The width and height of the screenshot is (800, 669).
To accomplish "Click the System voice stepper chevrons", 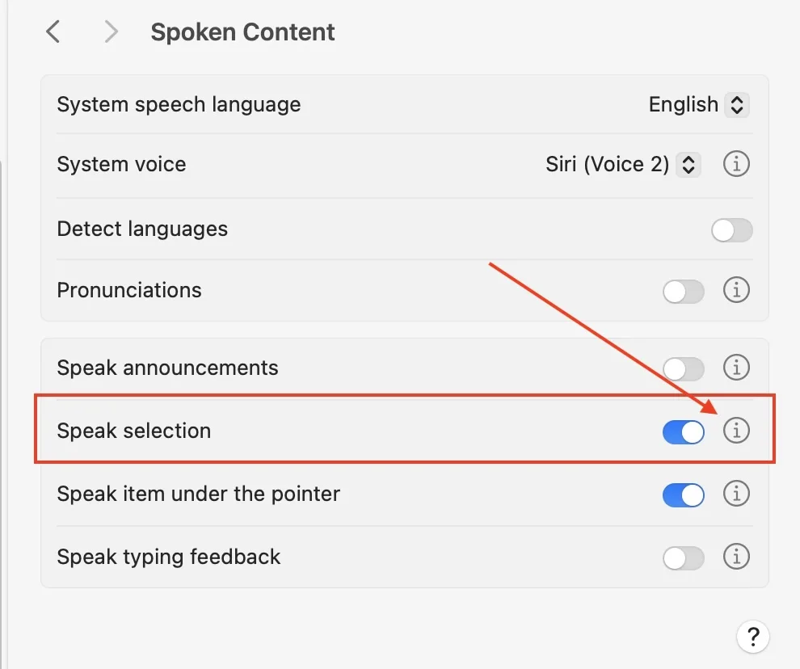I will [x=688, y=164].
